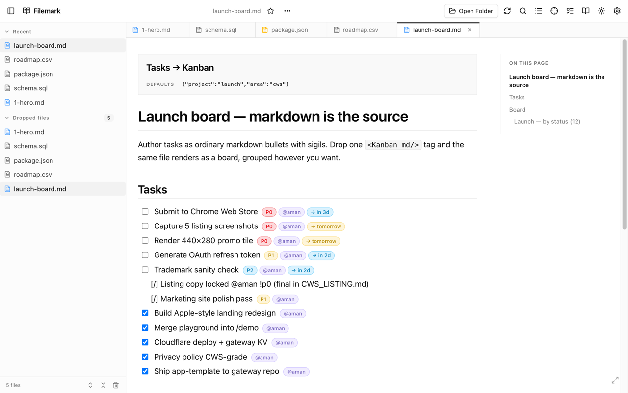Jump to Tasks in On This Page
Image resolution: width=628 pixels, height=393 pixels.
click(517, 97)
